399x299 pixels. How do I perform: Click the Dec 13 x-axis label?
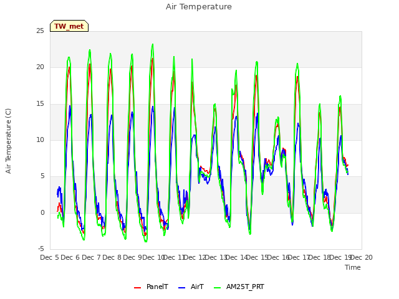(216, 257)
